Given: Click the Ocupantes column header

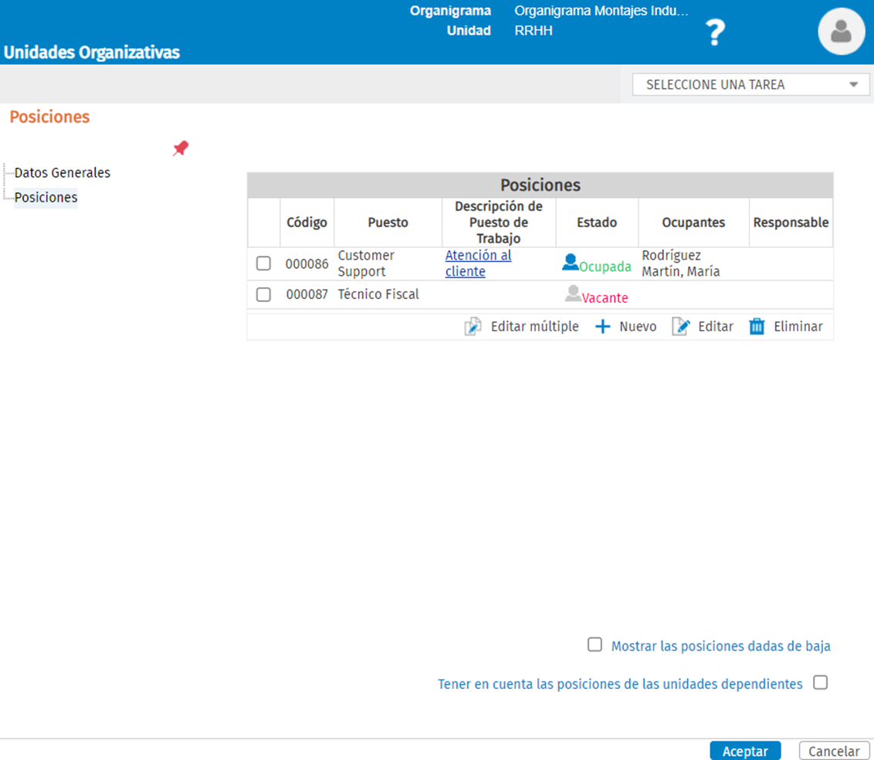Looking at the screenshot, I should [x=693, y=222].
